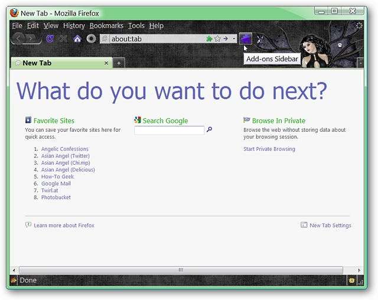Close the New Tab tab
378x300 pixels.
click(x=106, y=63)
